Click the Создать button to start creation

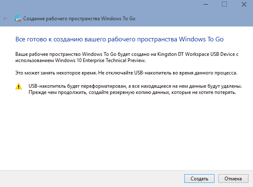[x=199, y=178]
